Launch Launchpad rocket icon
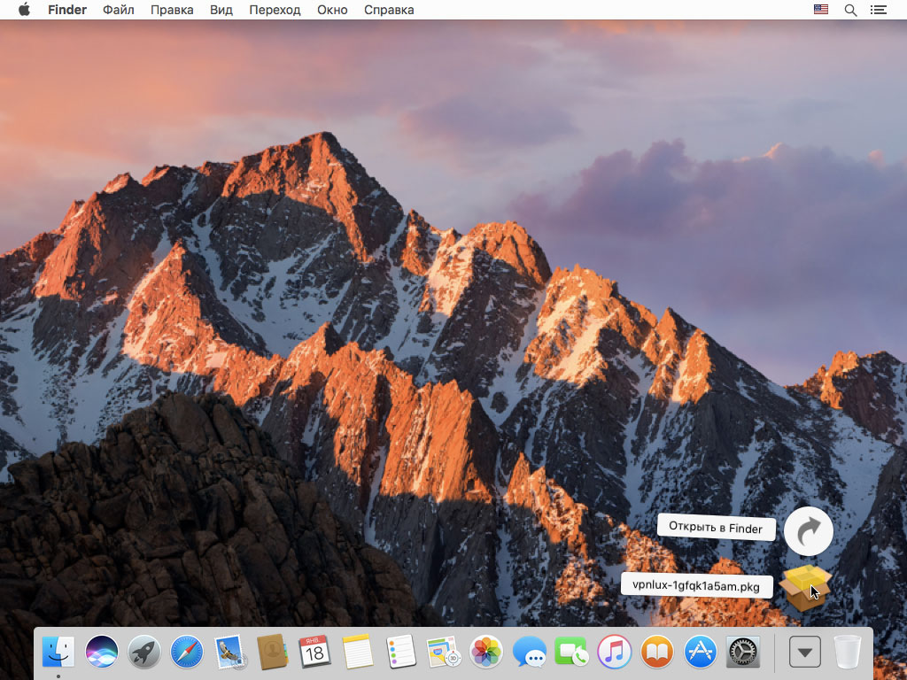The width and height of the screenshot is (907, 680). point(144,653)
